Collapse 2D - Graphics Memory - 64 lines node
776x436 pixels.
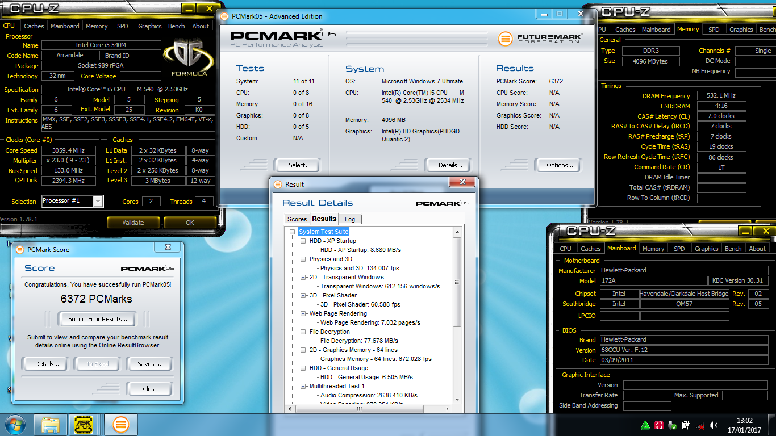click(304, 350)
